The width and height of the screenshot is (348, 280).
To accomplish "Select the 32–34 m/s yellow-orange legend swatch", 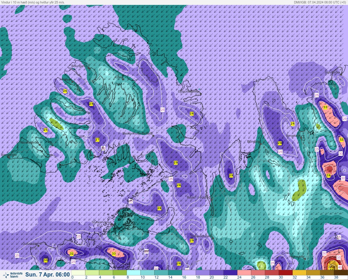I will (299, 273).
